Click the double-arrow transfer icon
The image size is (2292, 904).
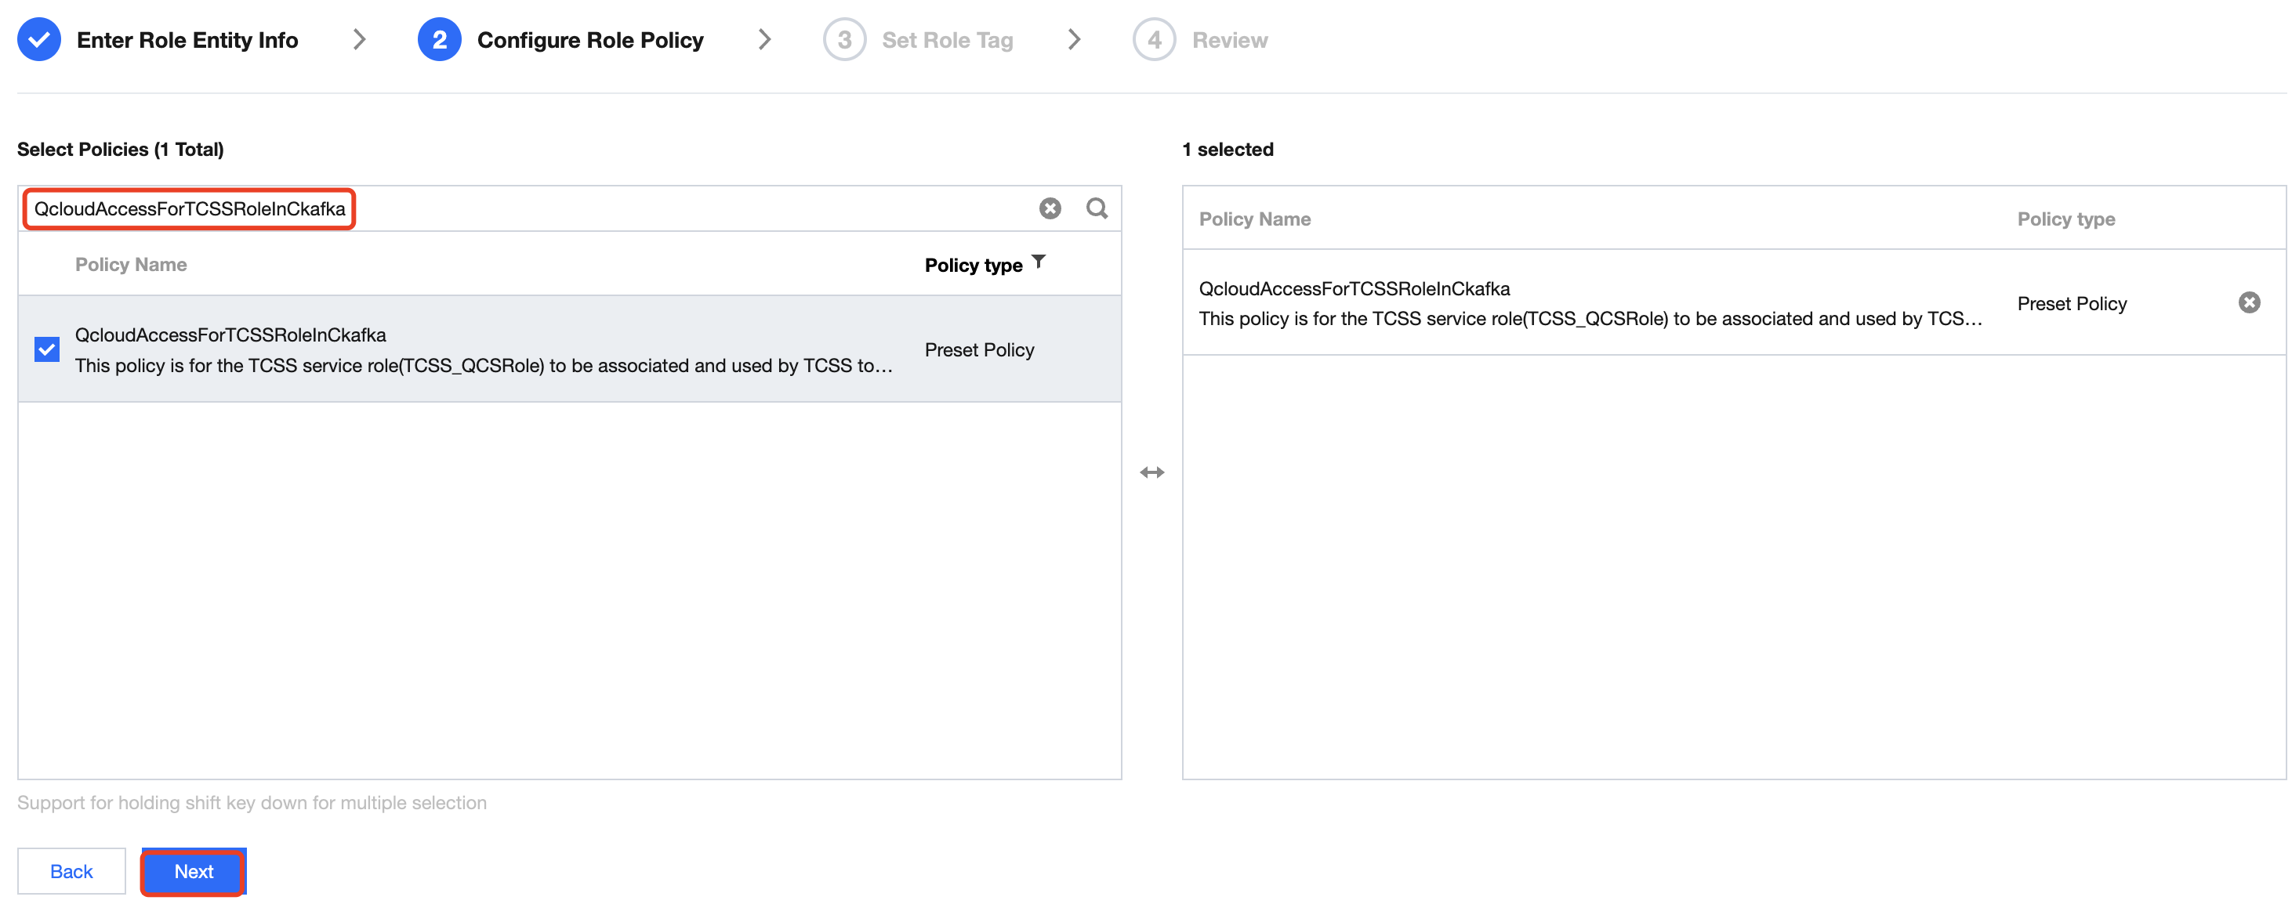click(x=1151, y=472)
